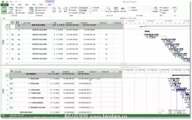Screen dimensions: 192x120
Task: Click the New Window icon
Action: [155, 9]
